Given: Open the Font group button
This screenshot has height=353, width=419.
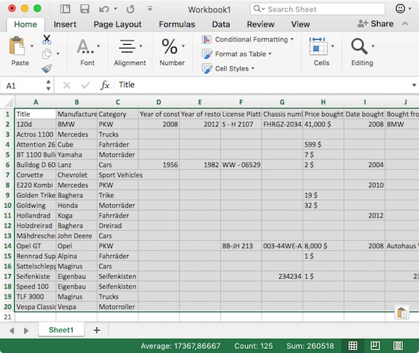Looking at the screenshot, I should [x=87, y=52].
